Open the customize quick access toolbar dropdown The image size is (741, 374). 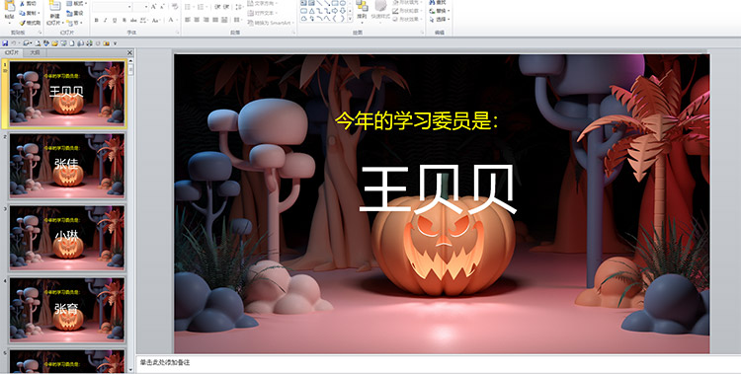(115, 43)
